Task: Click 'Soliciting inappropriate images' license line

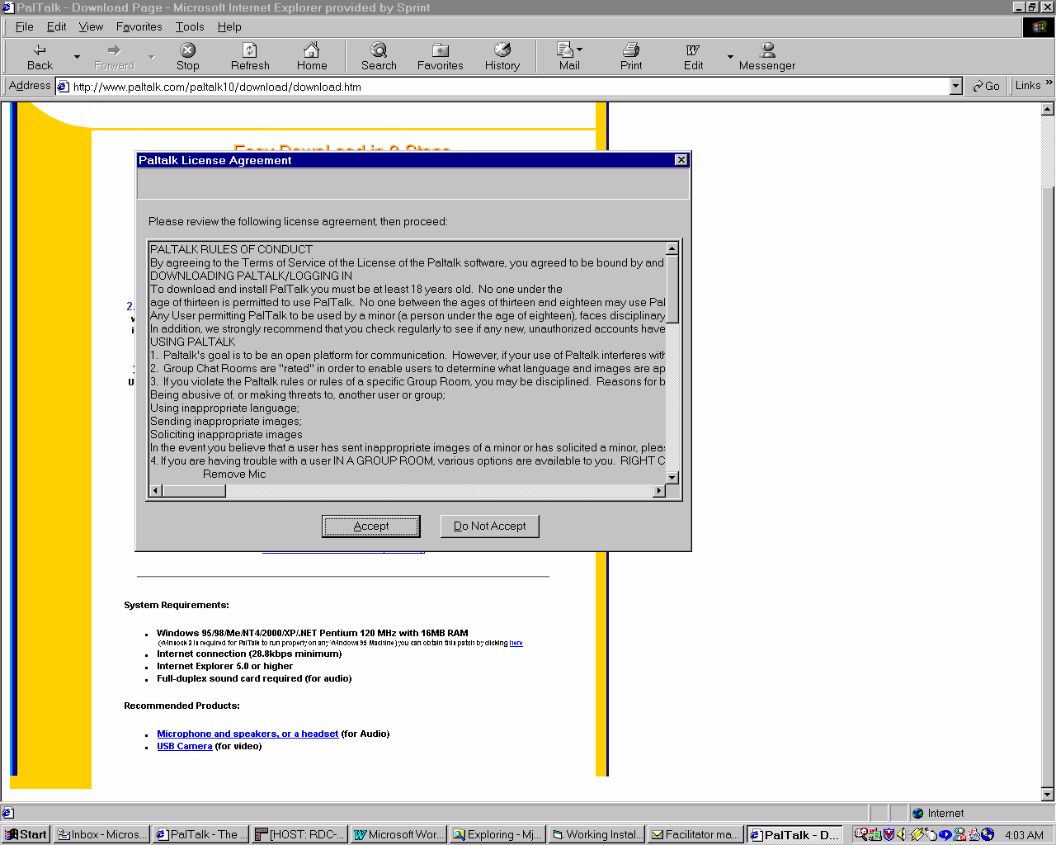Action: [x=226, y=434]
